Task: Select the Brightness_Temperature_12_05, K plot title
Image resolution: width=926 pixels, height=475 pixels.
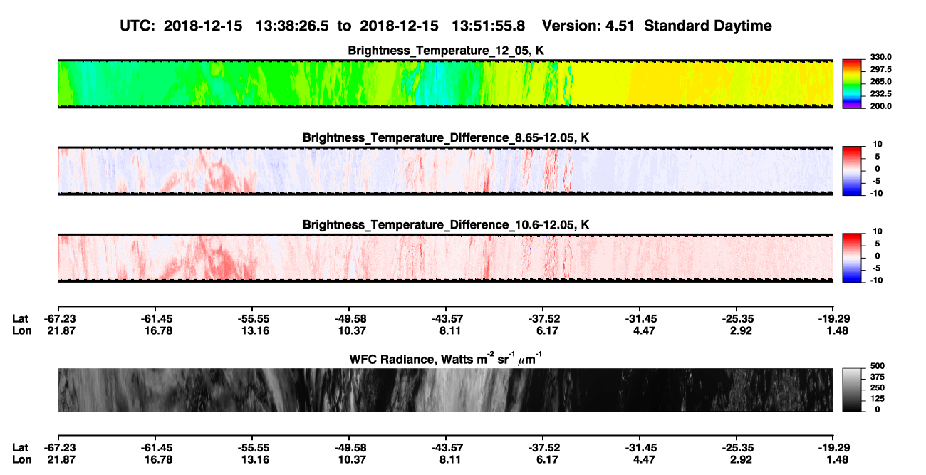Action: click(446, 51)
